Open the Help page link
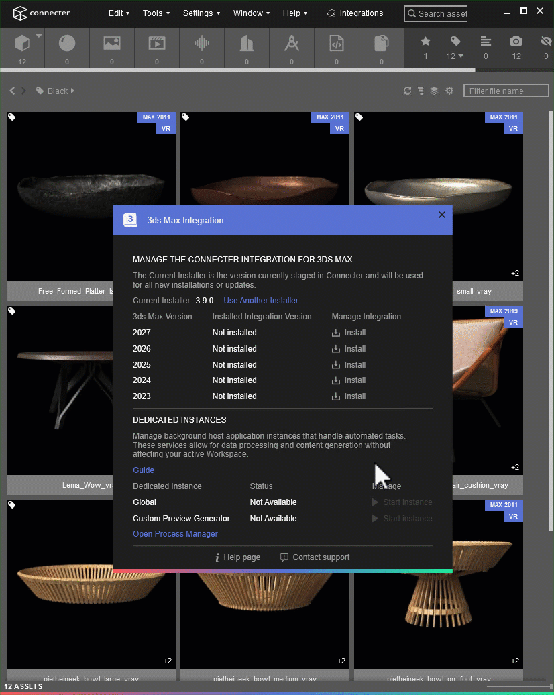Image resolution: width=554 pixels, height=695 pixels. click(x=237, y=557)
